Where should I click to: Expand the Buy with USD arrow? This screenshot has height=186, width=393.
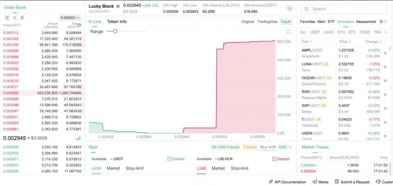pos(291,147)
